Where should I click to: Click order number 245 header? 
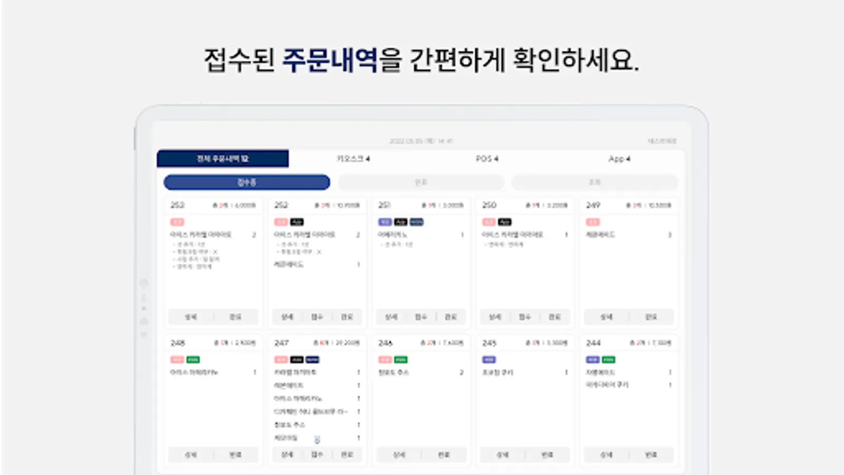click(x=490, y=343)
